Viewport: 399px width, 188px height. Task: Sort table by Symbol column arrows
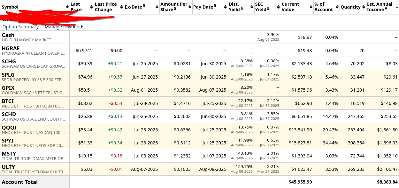67,7
